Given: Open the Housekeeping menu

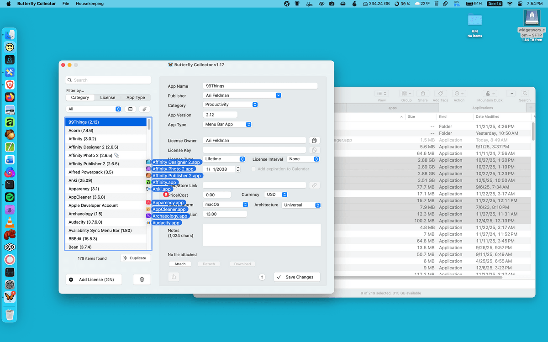Looking at the screenshot, I should tap(90, 4).
